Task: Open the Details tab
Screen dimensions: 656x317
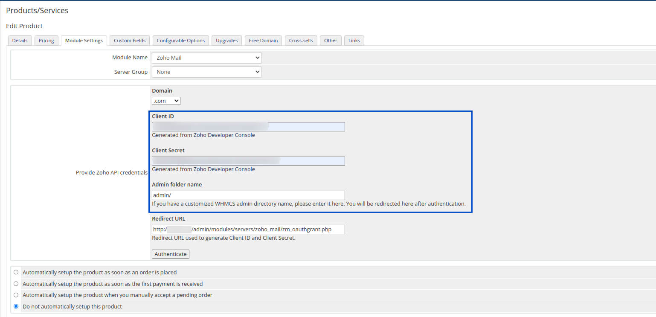Action: (x=20, y=41)
